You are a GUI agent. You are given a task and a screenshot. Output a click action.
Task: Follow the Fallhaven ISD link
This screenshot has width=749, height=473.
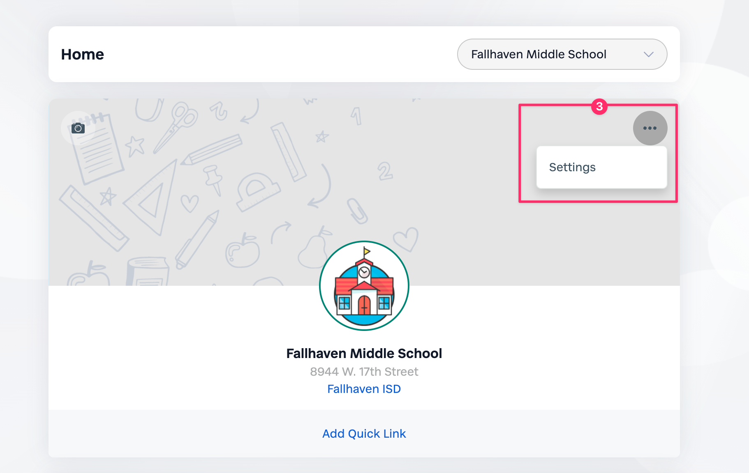364,389
